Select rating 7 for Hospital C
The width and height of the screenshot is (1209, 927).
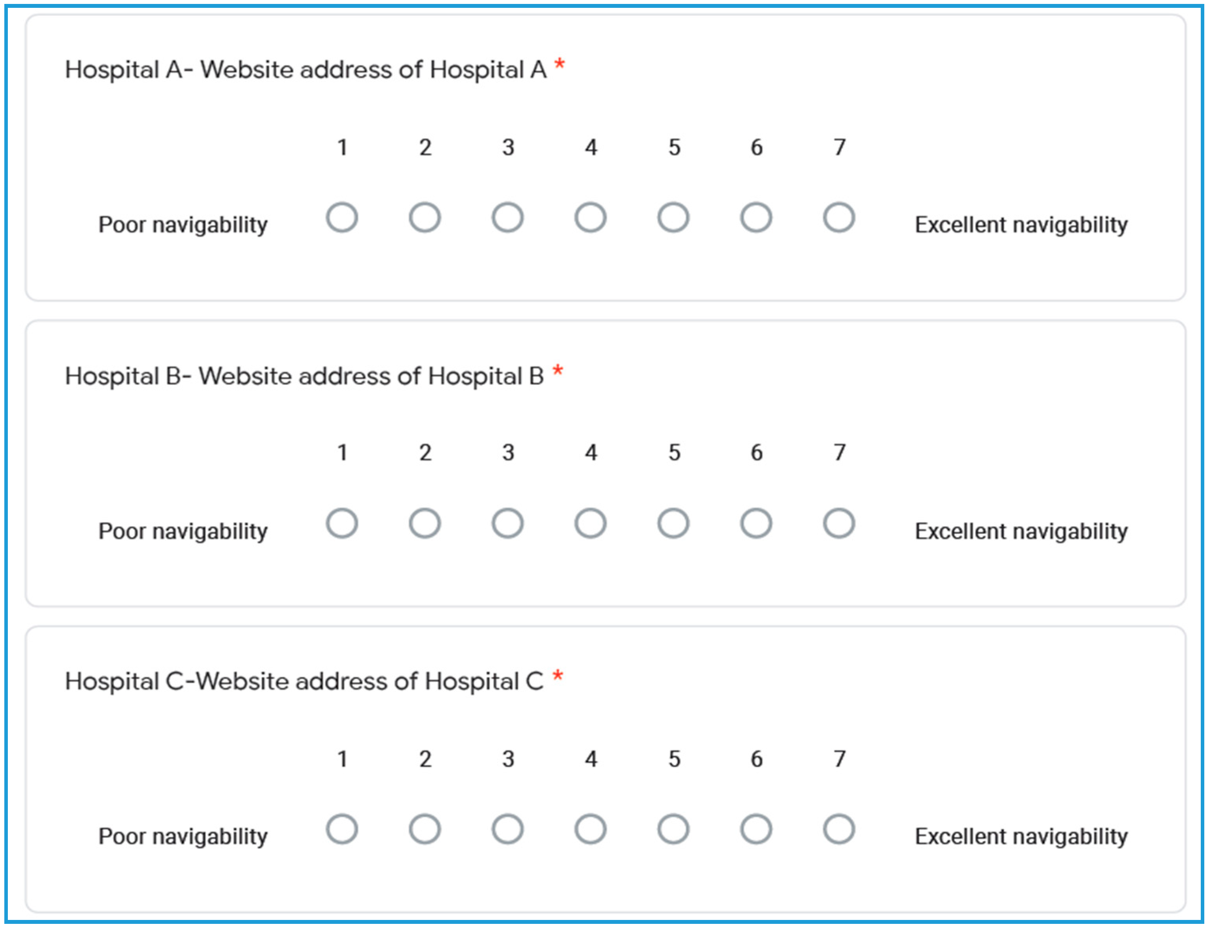click(839, 829)
